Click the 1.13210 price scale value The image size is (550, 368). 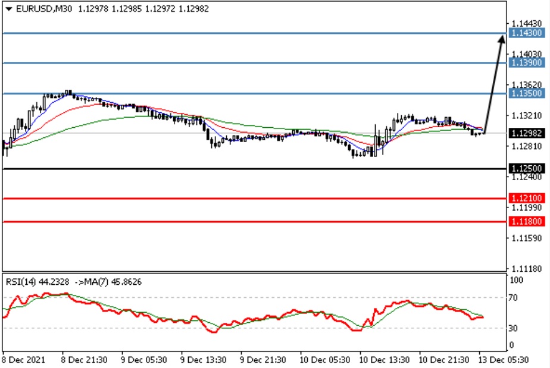pos(527,116)
